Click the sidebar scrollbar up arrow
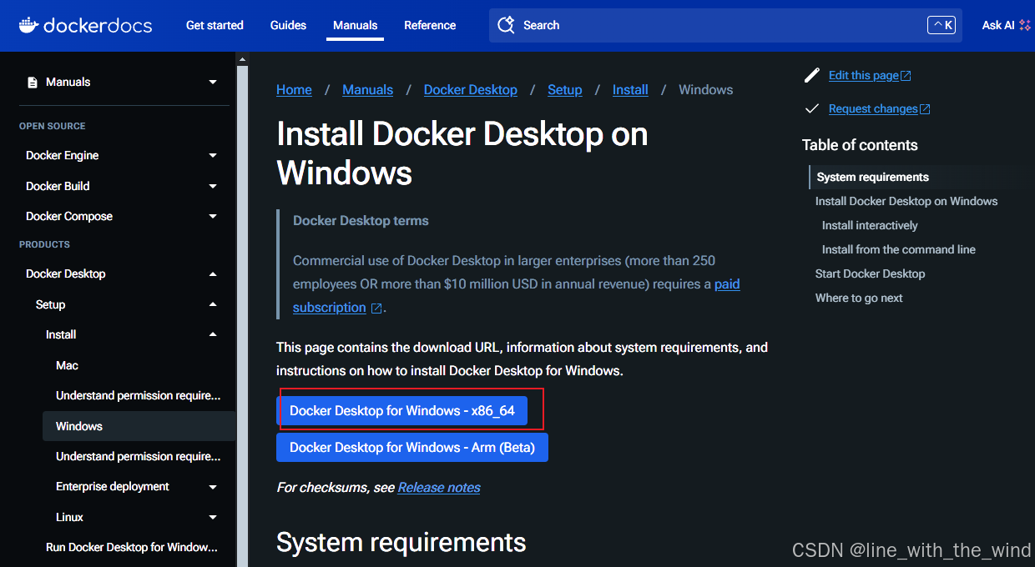Viewport: 1035px width, 567px height. pyautogui.click(x=242, y=58)
